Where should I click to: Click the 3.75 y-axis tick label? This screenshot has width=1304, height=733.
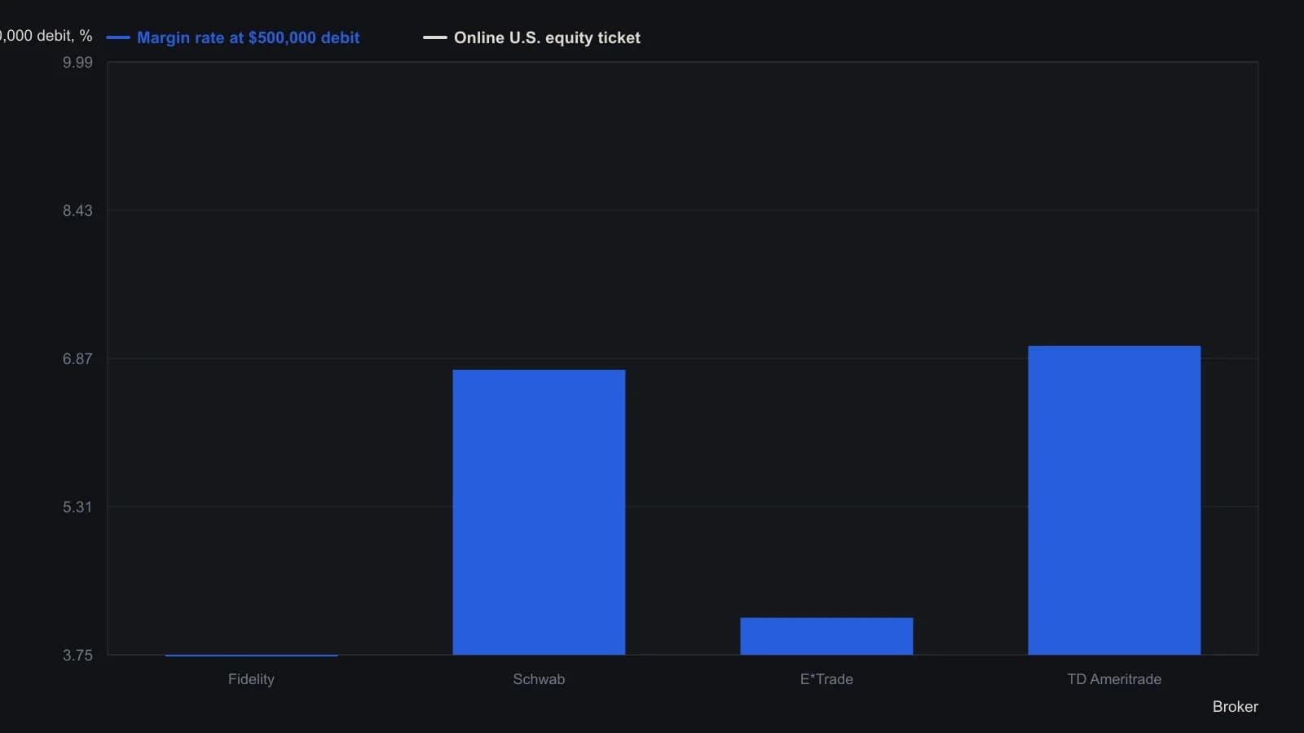tap(77, 656)
